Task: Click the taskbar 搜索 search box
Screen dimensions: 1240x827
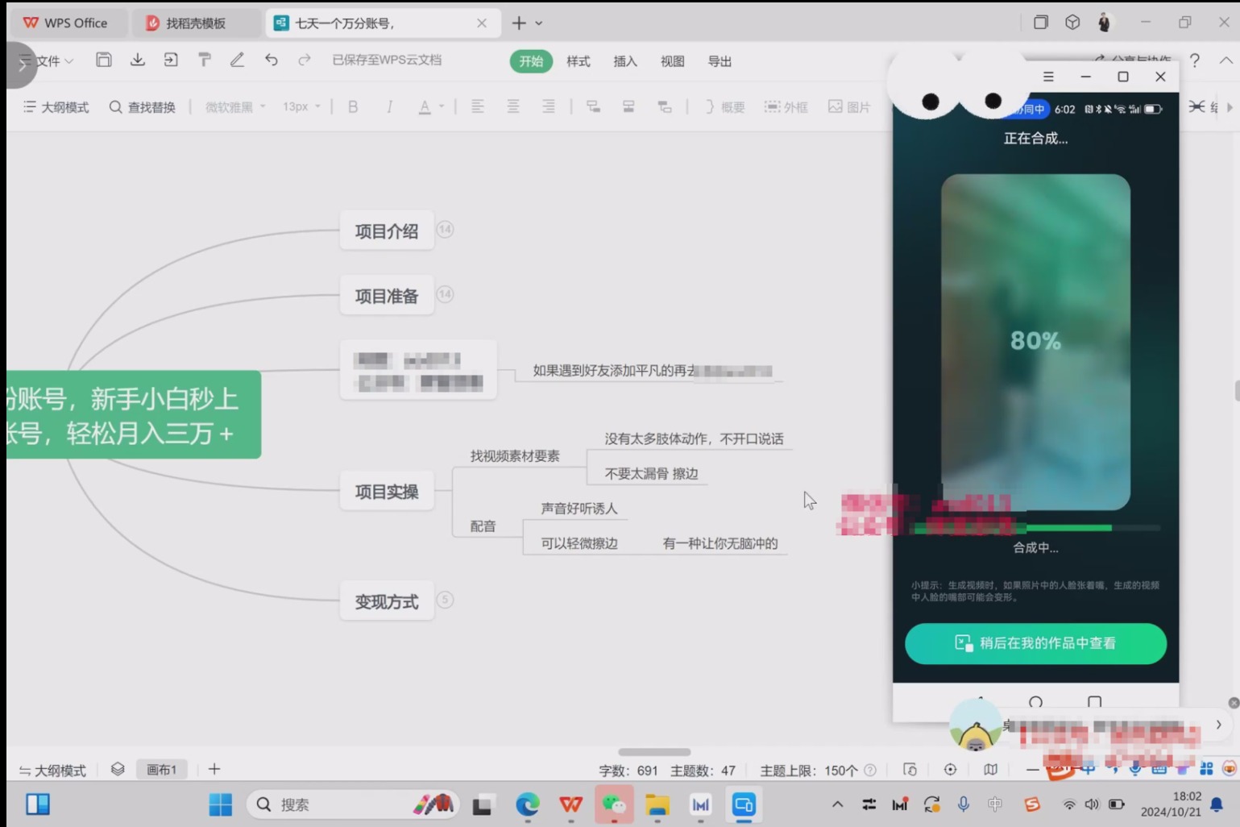Action: [x=354, y=804]
